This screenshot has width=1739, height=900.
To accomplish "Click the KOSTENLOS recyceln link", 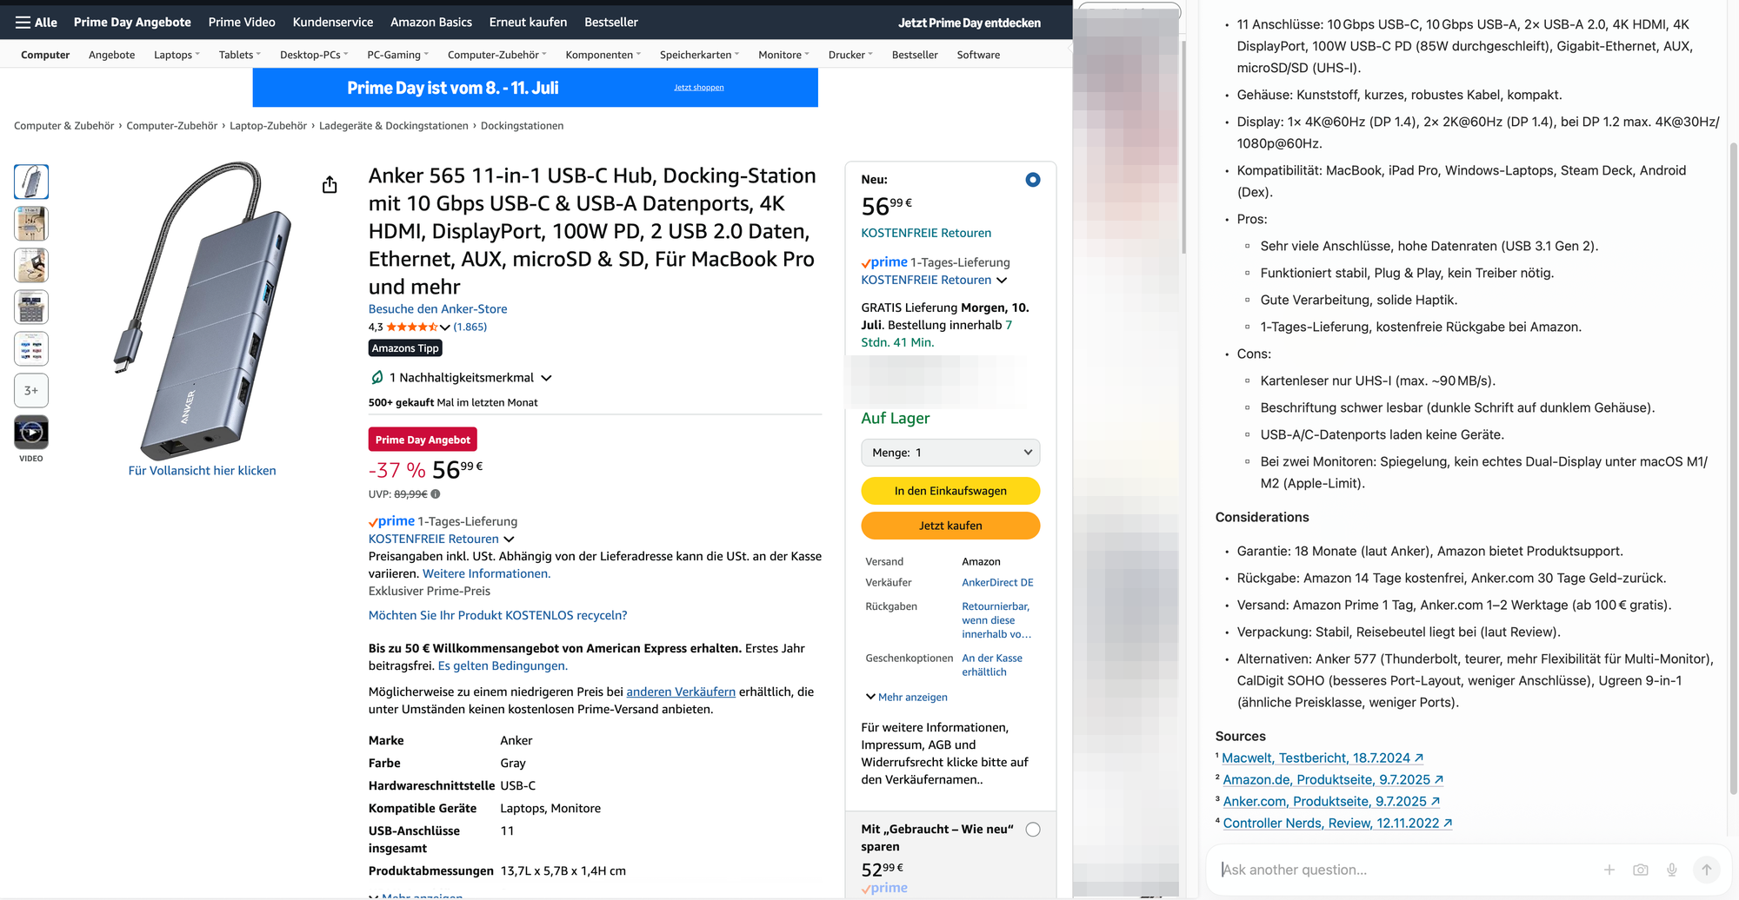I will click(497, 616).
